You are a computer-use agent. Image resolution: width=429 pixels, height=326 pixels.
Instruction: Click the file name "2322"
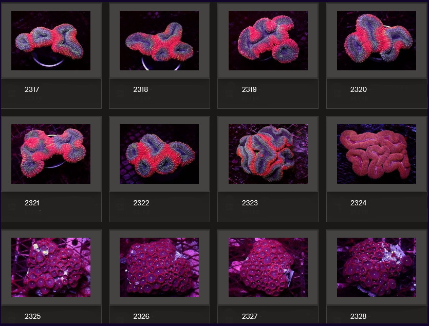(141, 203)
